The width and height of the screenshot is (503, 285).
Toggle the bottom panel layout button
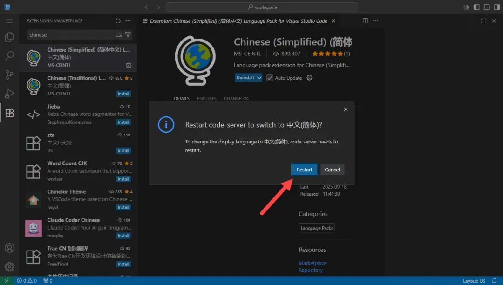click(x=487, y=7)
